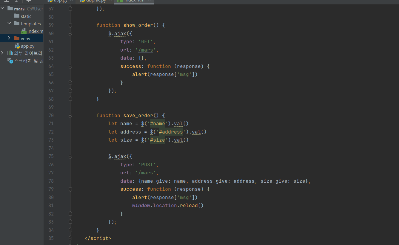Click line number 69 in the gutter
399x245 pixels.
[x=51, y=107]
